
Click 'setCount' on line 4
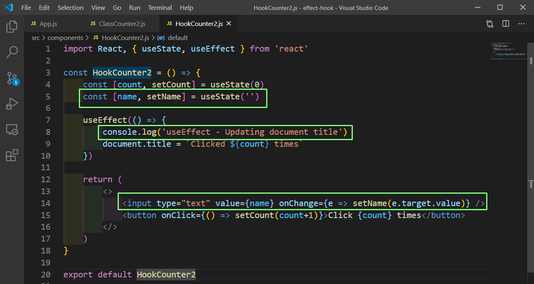pyautogui.click(x=171, y=84)
